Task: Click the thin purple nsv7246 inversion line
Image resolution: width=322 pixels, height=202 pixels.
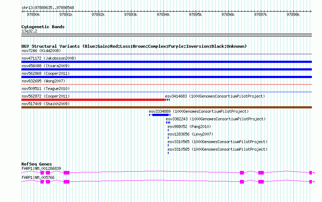Action: 166,54
